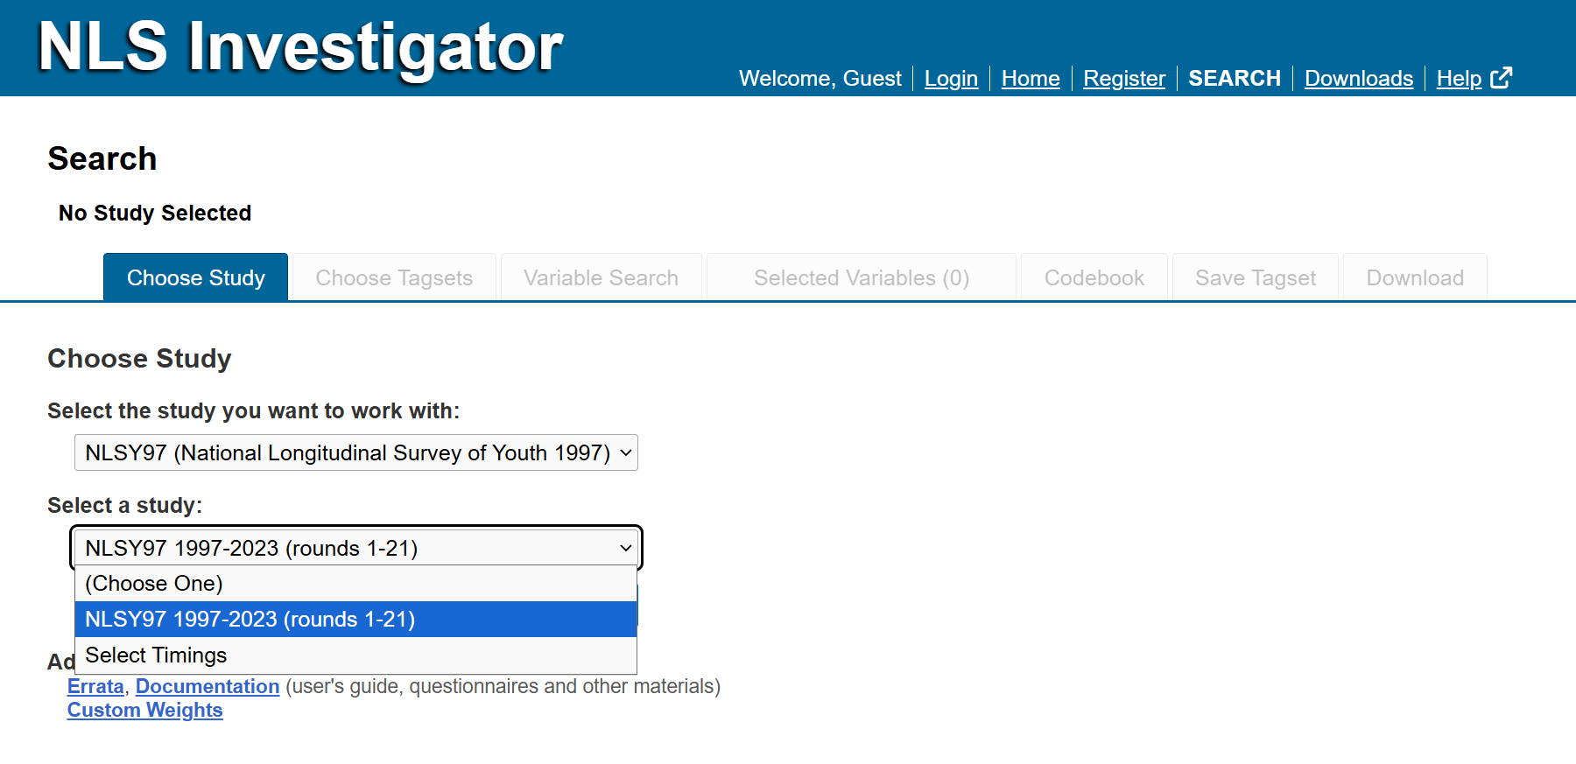Switch to the Codebook tab
Screen dimensions: 1576x764
[x=1094, y=277]
